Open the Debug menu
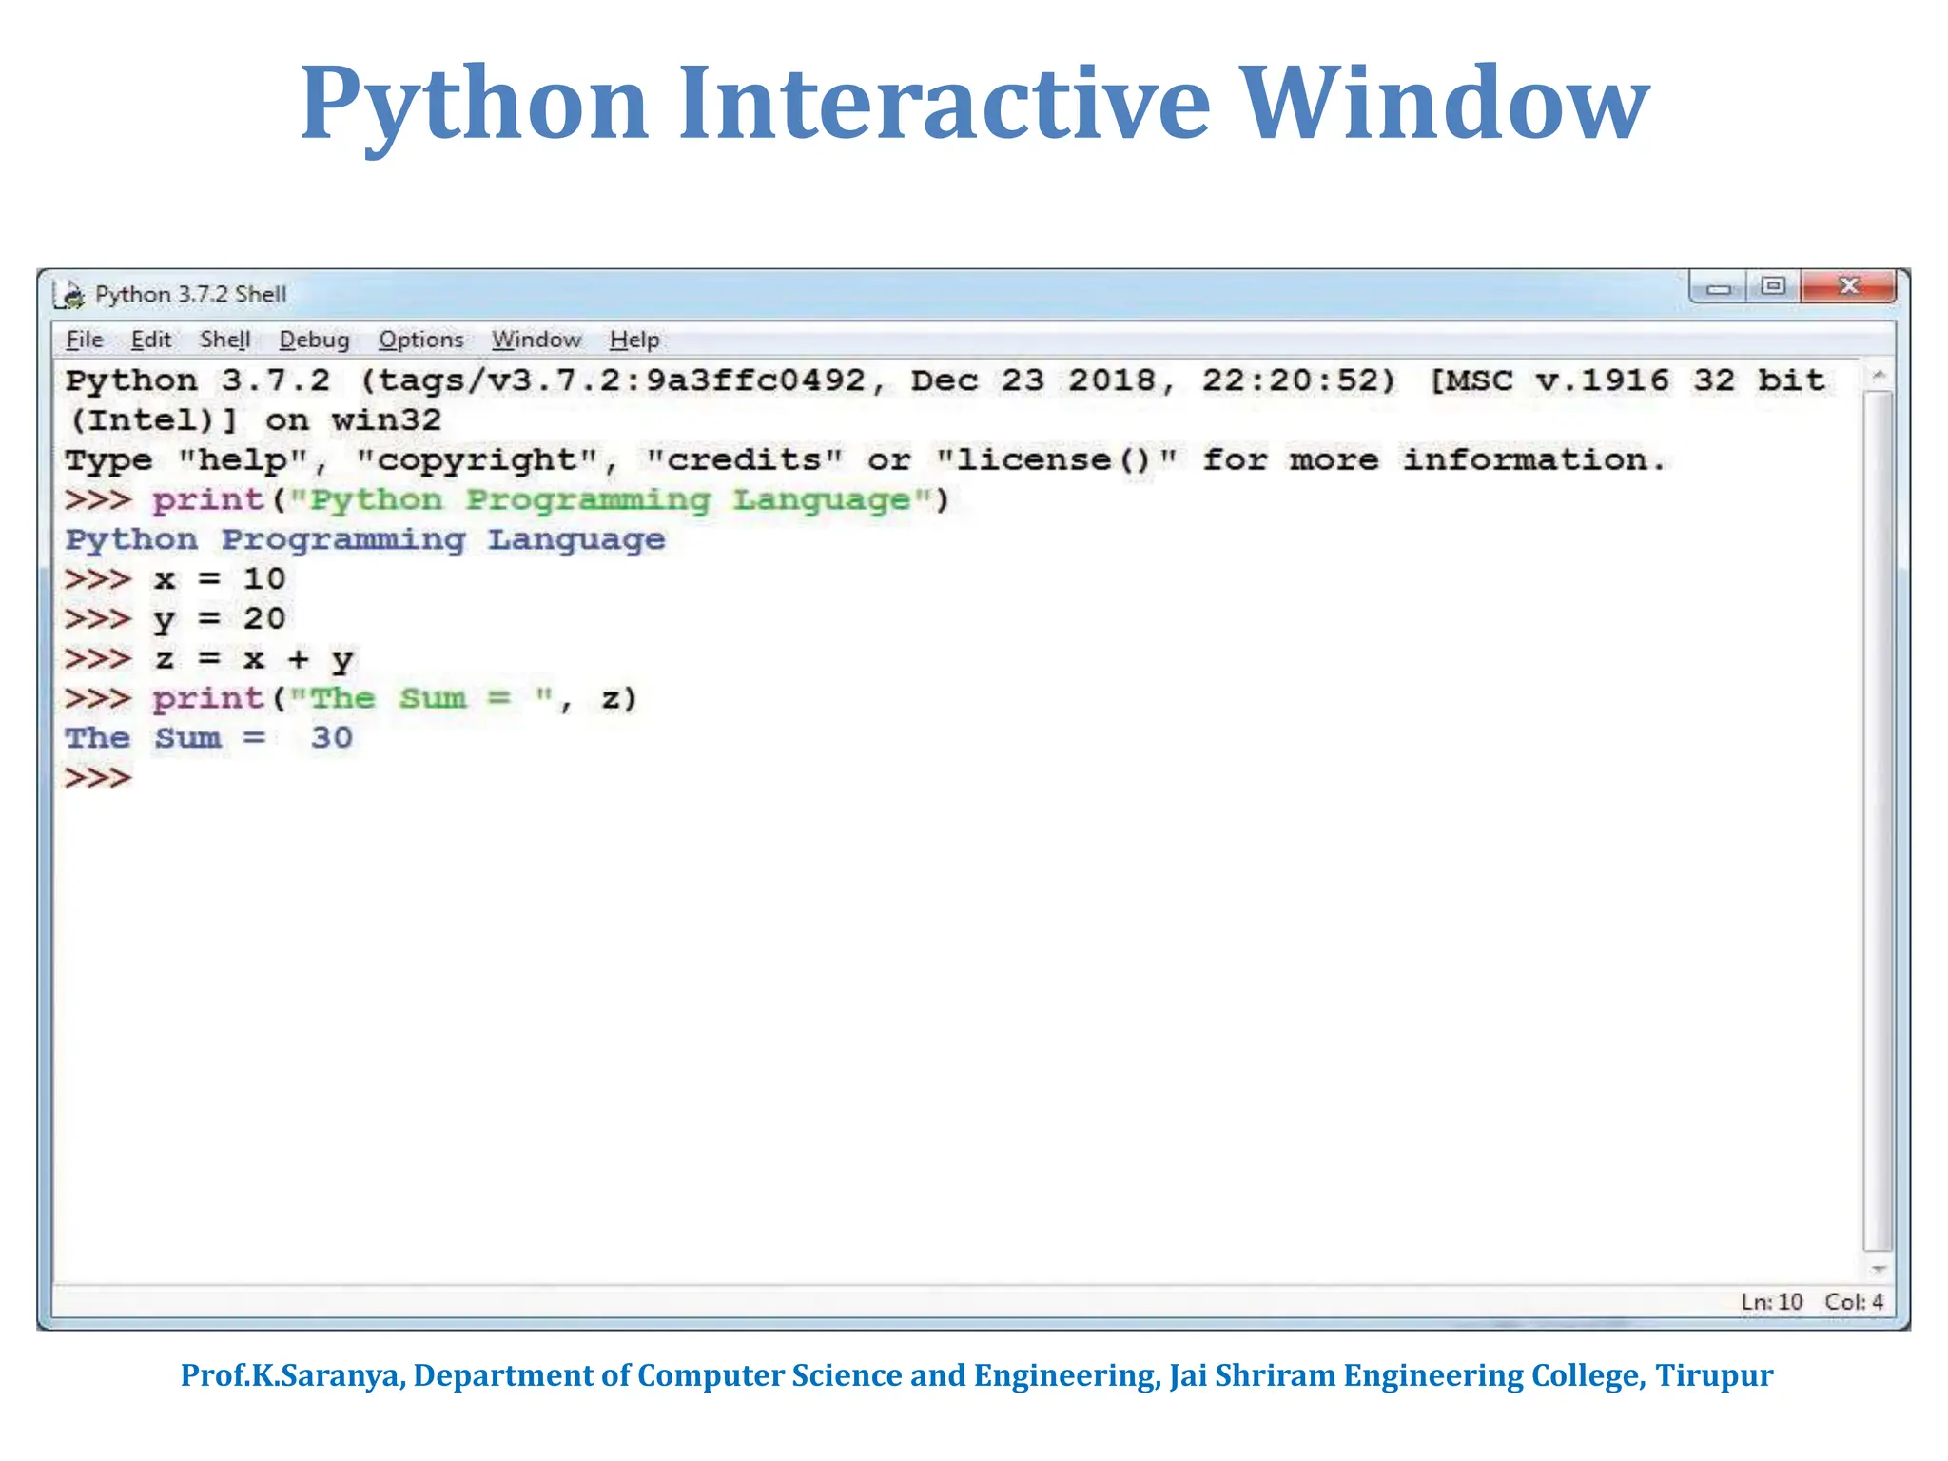The width and height of the screenshot is (1948, 1461). tap(315, 340)
